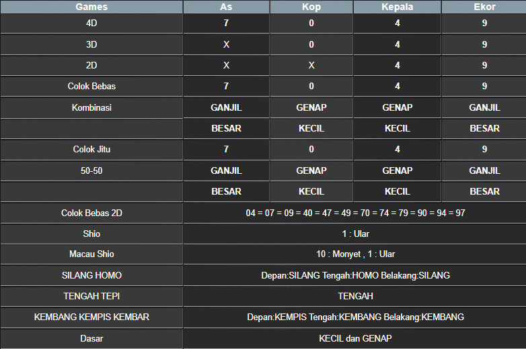This screenshot has width=526, height=349.
Task: Click the 3D Kepala value 4
Action: [397, 44]
